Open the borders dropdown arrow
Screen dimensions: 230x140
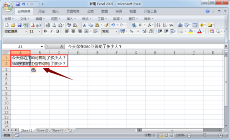tap(186, 31)
